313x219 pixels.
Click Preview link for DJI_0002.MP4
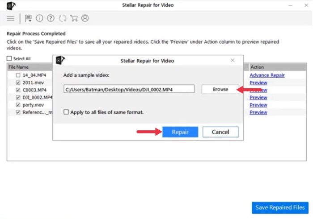[258, 98]
